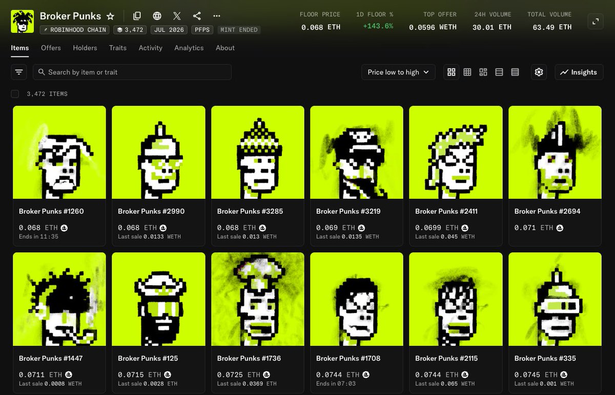Click the chain icon next to Broker Punks #2694 price

560,227
